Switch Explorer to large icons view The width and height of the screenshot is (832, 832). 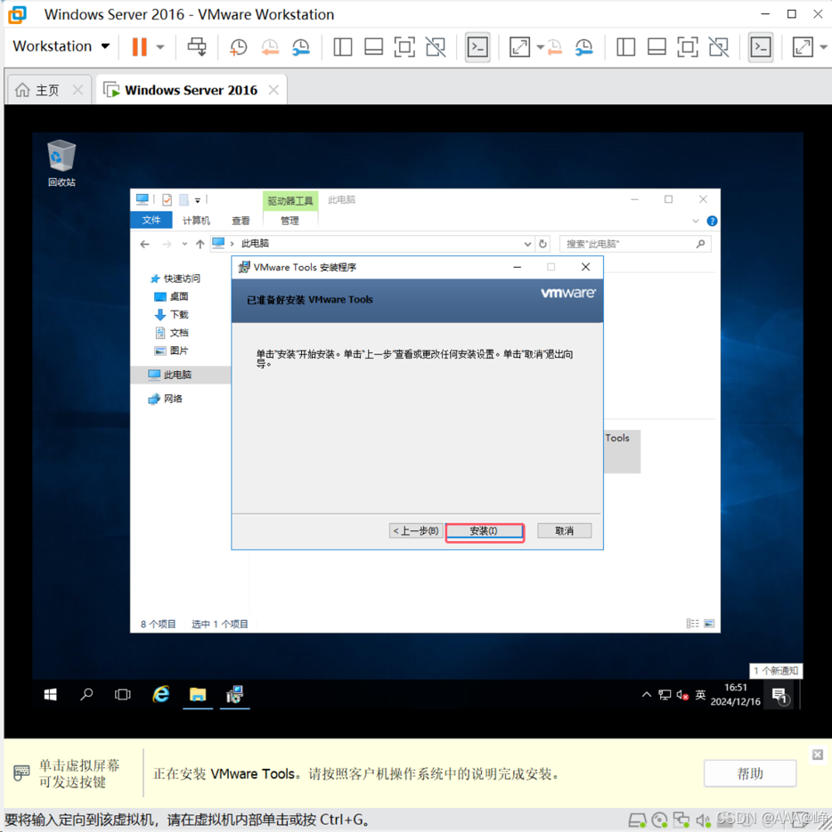[709, 624]
